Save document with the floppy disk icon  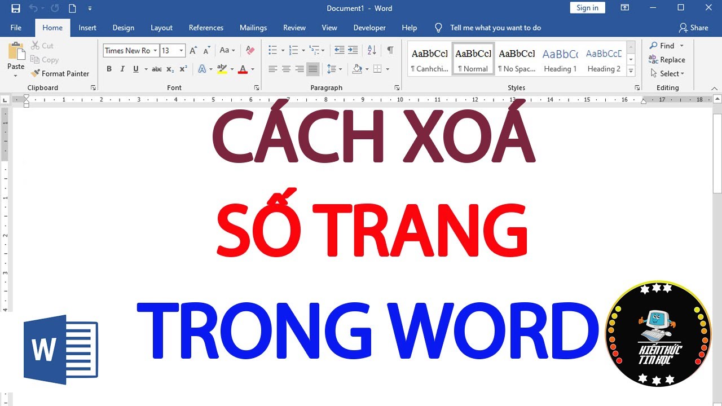pyautogui.click(x=16, y=8)
